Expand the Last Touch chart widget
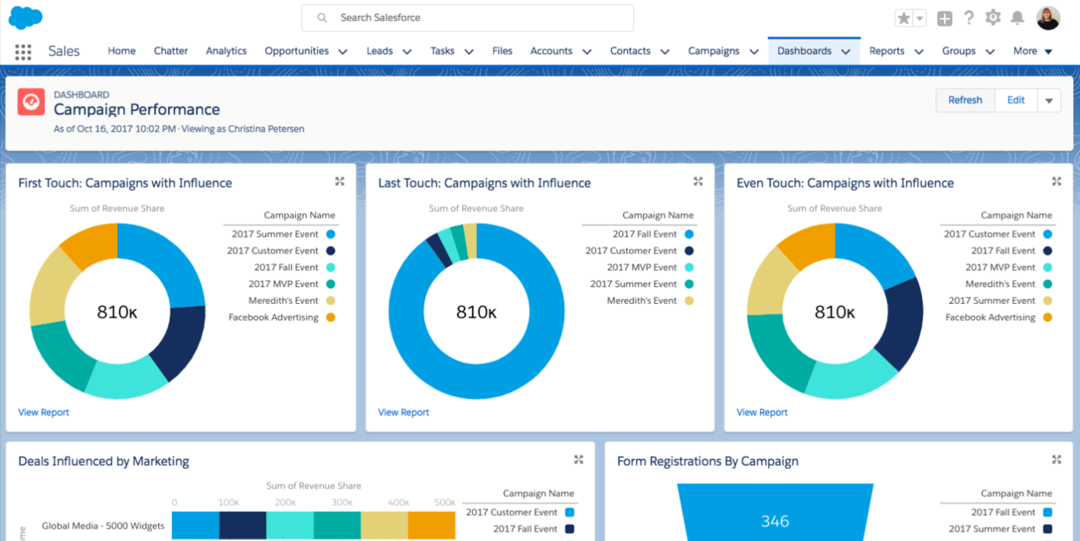This screenshot has width=1080, height=541. coord(698,182)
